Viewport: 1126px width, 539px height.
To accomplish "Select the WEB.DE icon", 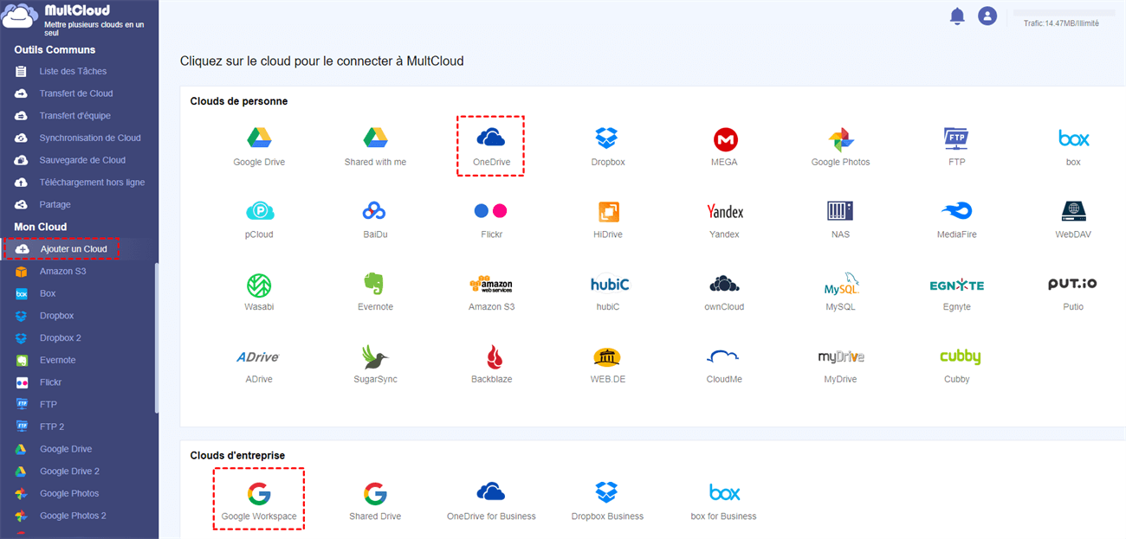I will coord(608,356).
